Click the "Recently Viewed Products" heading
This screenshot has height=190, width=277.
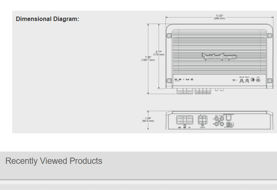coord(54,161)
